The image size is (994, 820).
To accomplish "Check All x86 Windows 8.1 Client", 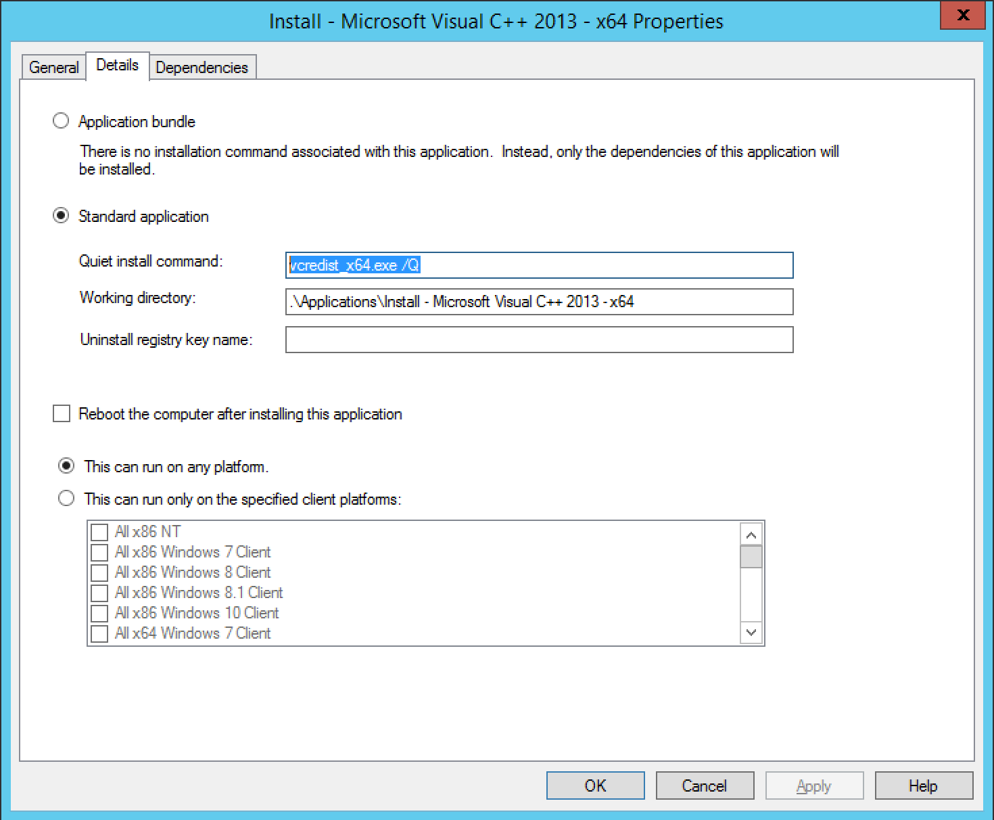I will pyautogui.click(x=99, y=593).
